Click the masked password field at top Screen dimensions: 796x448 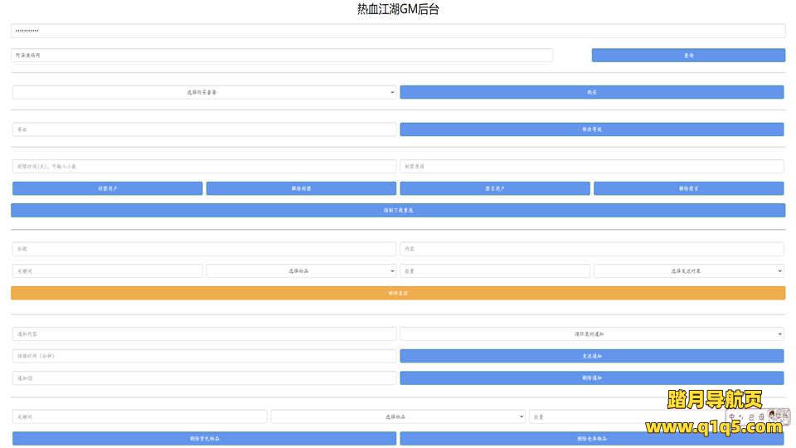click(x=398, y=31)
